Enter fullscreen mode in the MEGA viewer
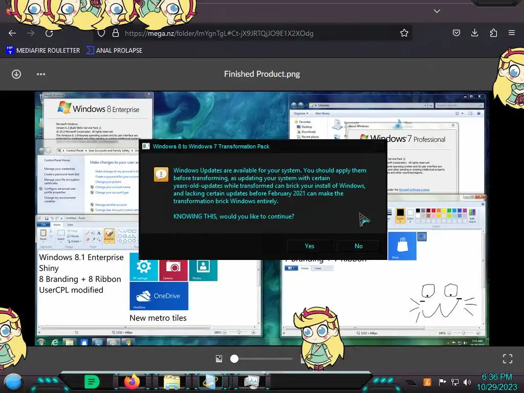 click(x=508, y=359)
